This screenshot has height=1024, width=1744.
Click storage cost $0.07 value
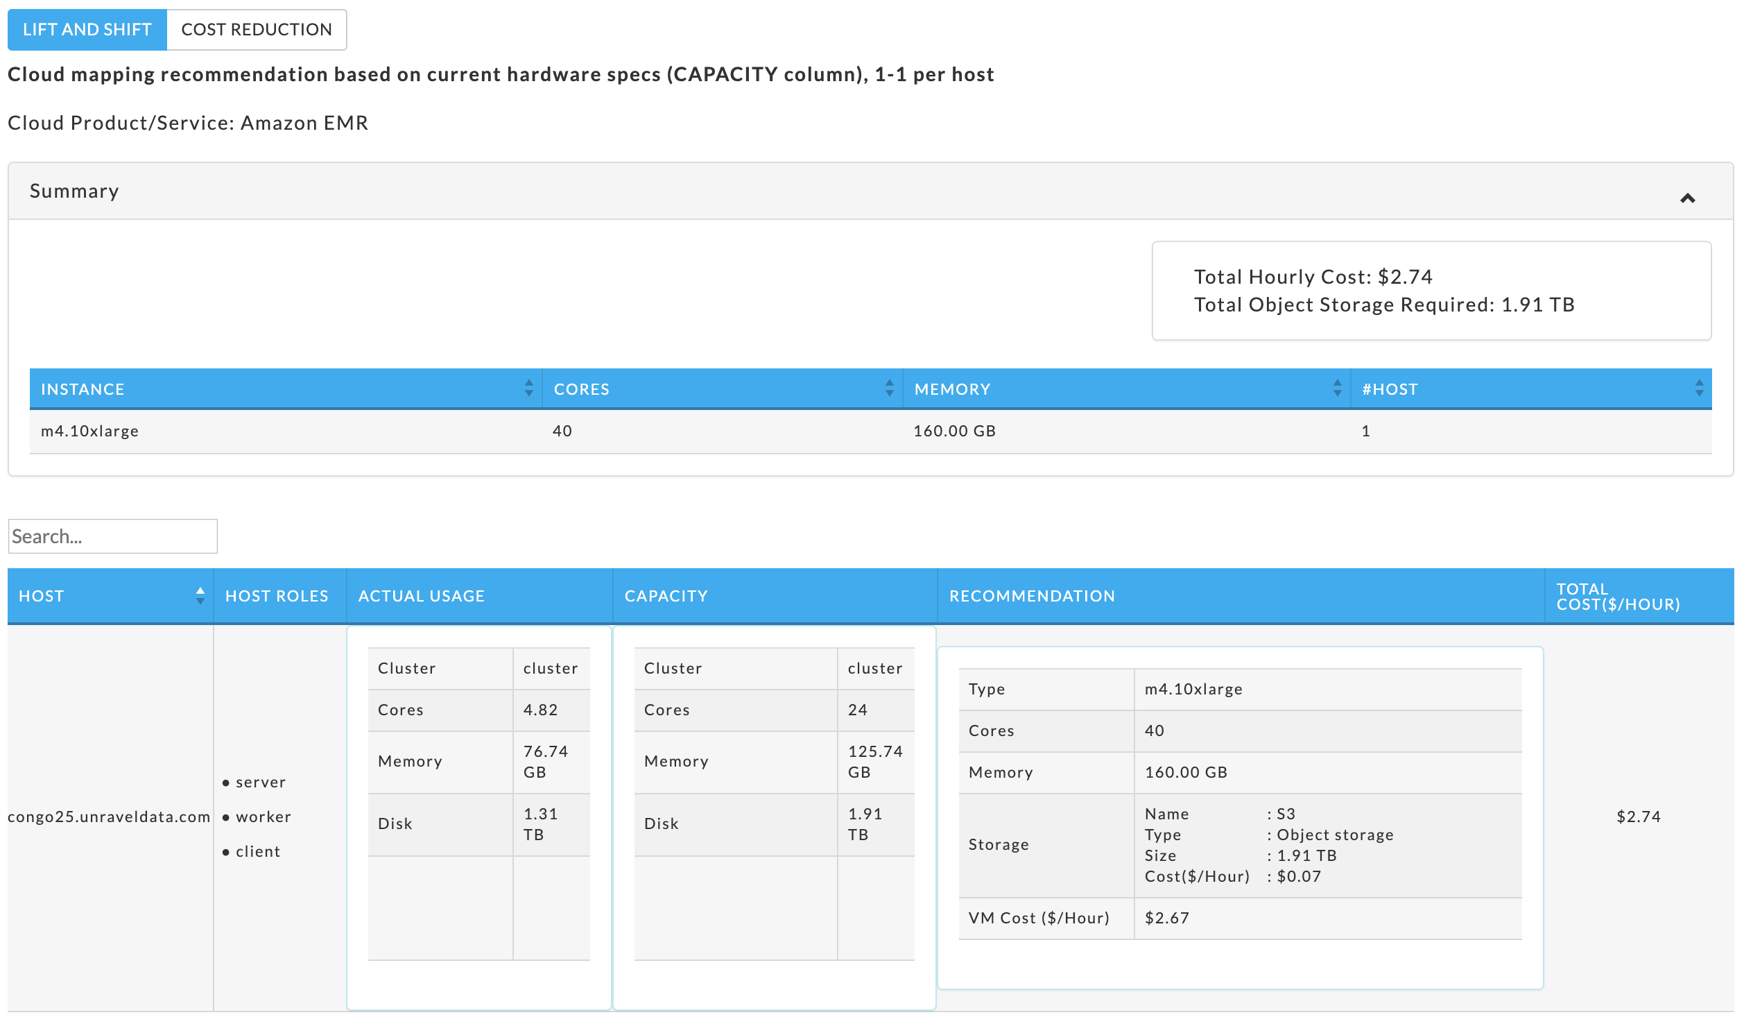(1300, 876)
